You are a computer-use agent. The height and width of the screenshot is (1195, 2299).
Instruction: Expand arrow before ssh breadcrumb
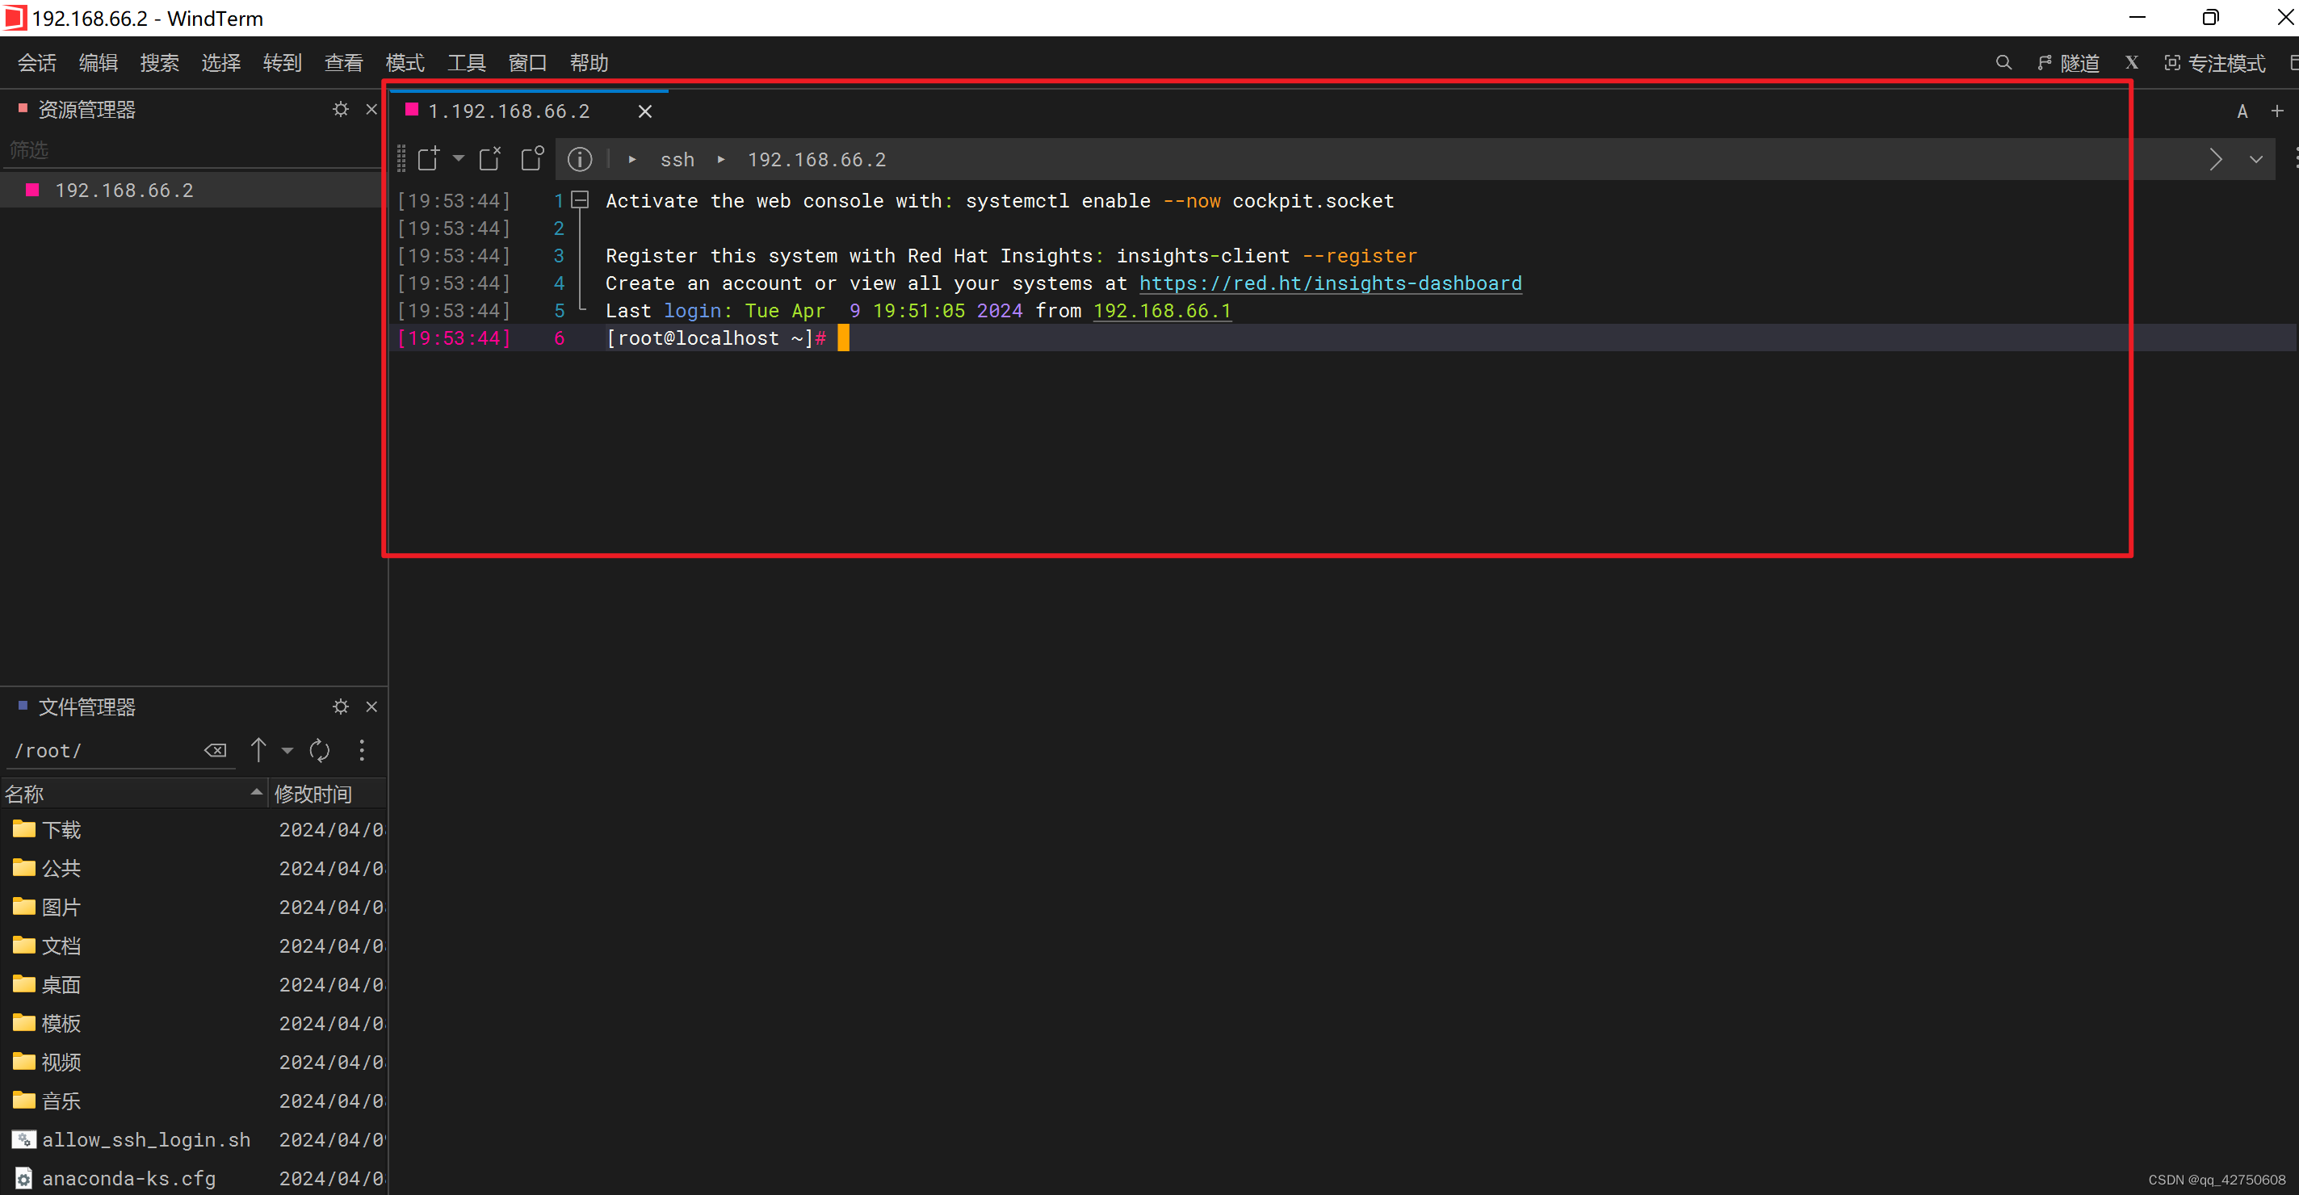pos(631,159)
